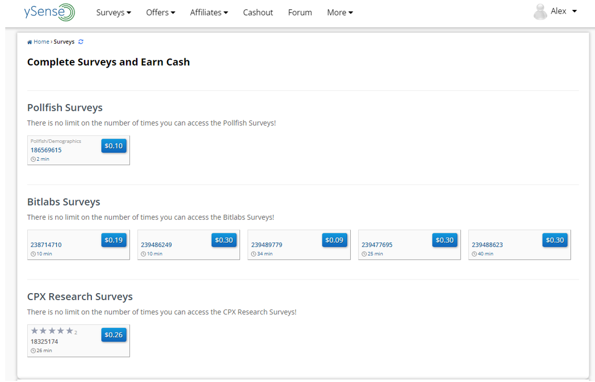Click the 25 min duration text

click(375, 254)
